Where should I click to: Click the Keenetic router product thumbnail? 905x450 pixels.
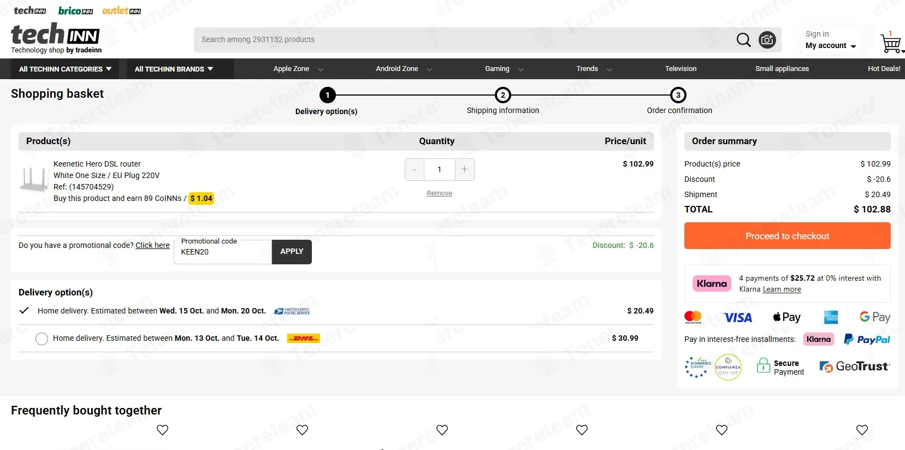coord(34,180)
